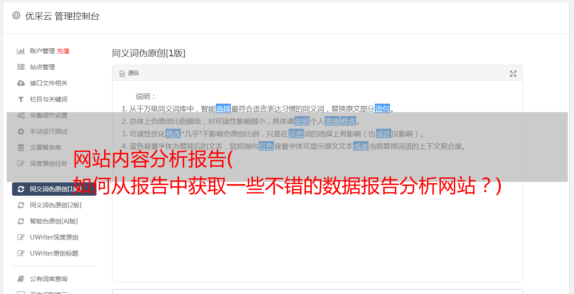Click the blue highlighted word 红色

(x=266, y=146)
